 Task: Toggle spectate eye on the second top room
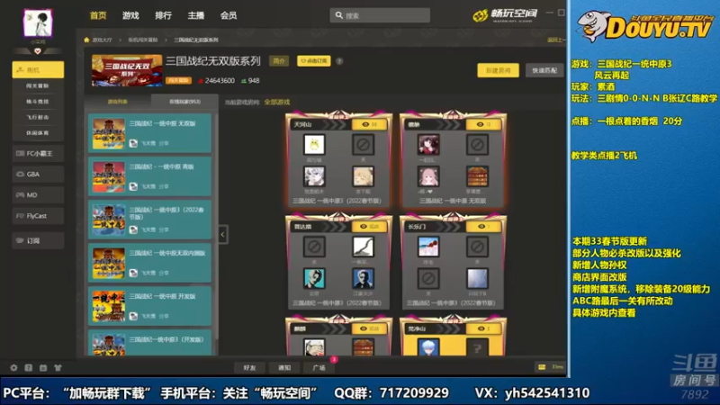click(483, 124)
